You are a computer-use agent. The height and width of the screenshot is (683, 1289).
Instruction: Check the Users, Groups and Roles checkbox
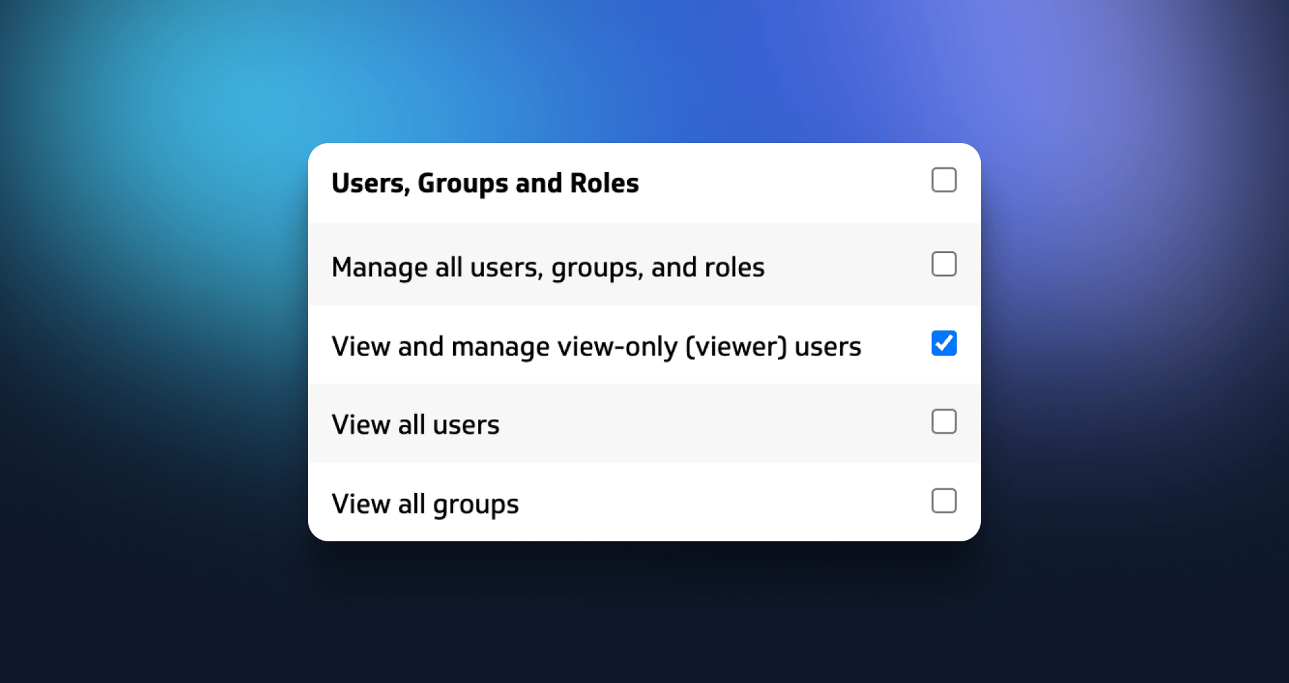(x=943, y=180)
